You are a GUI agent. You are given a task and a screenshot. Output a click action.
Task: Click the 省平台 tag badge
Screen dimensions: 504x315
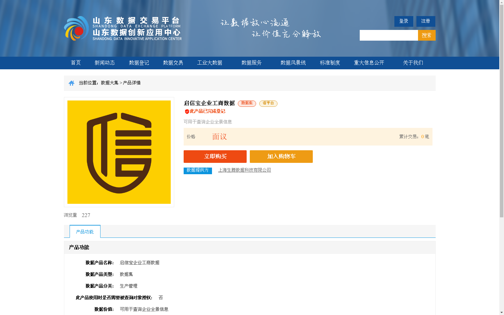tap(268, 103)
